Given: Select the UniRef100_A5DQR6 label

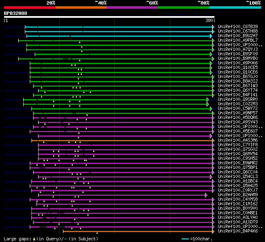Looking at the screenshot, I should pyautogui.click(x=238, y=118).
